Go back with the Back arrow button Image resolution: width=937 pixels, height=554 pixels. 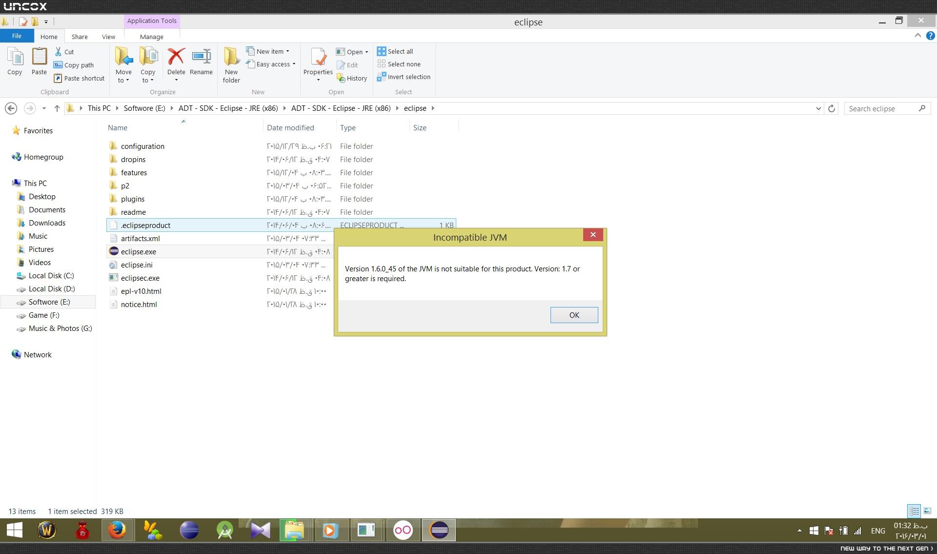[x=11, y=108]
